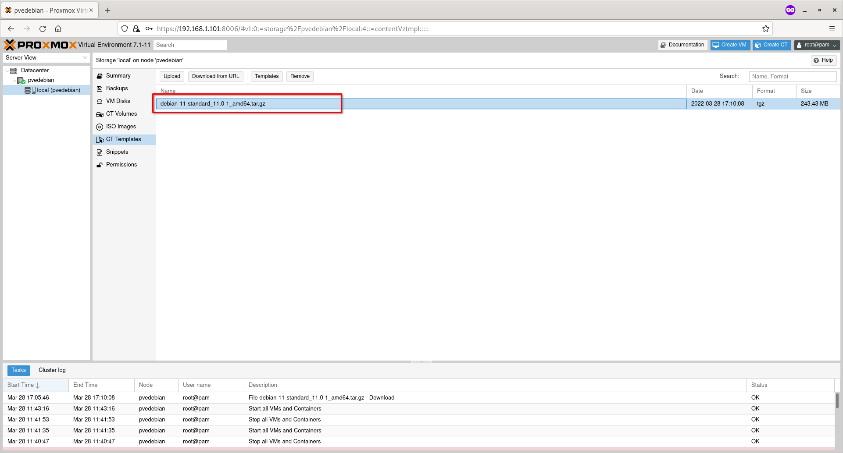Screen dimensions: 843x453
Task: Click the Upload button
Action: (x=172, y=76)
